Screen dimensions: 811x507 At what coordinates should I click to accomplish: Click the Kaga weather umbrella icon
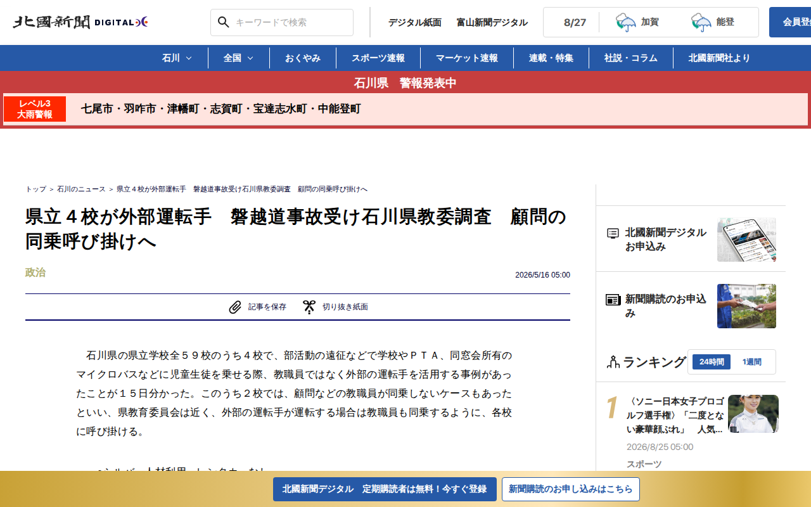pyautogui.click(x=626, y=23)
